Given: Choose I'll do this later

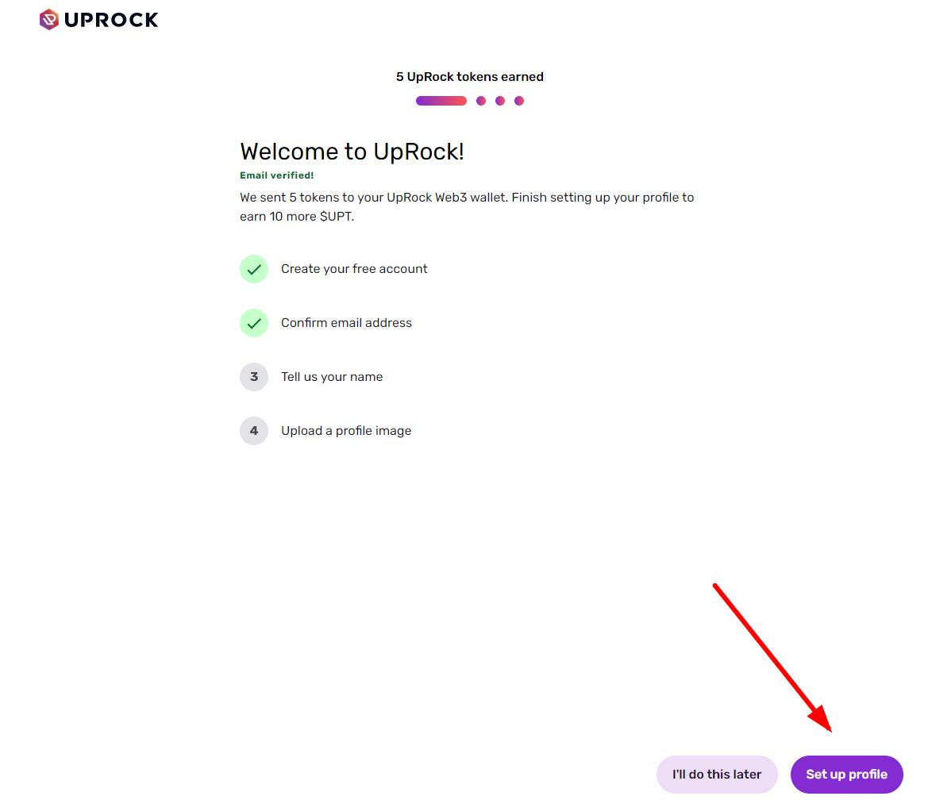Looking at the screenshot, I should point(717,775).
